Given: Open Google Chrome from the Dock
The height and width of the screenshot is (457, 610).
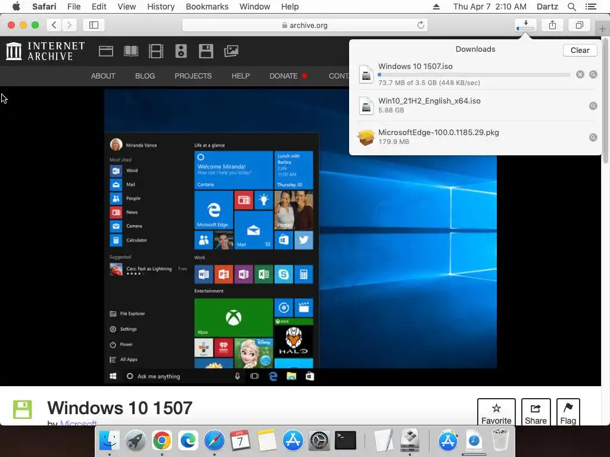Looking at the screenshot, I should [161, 441].
